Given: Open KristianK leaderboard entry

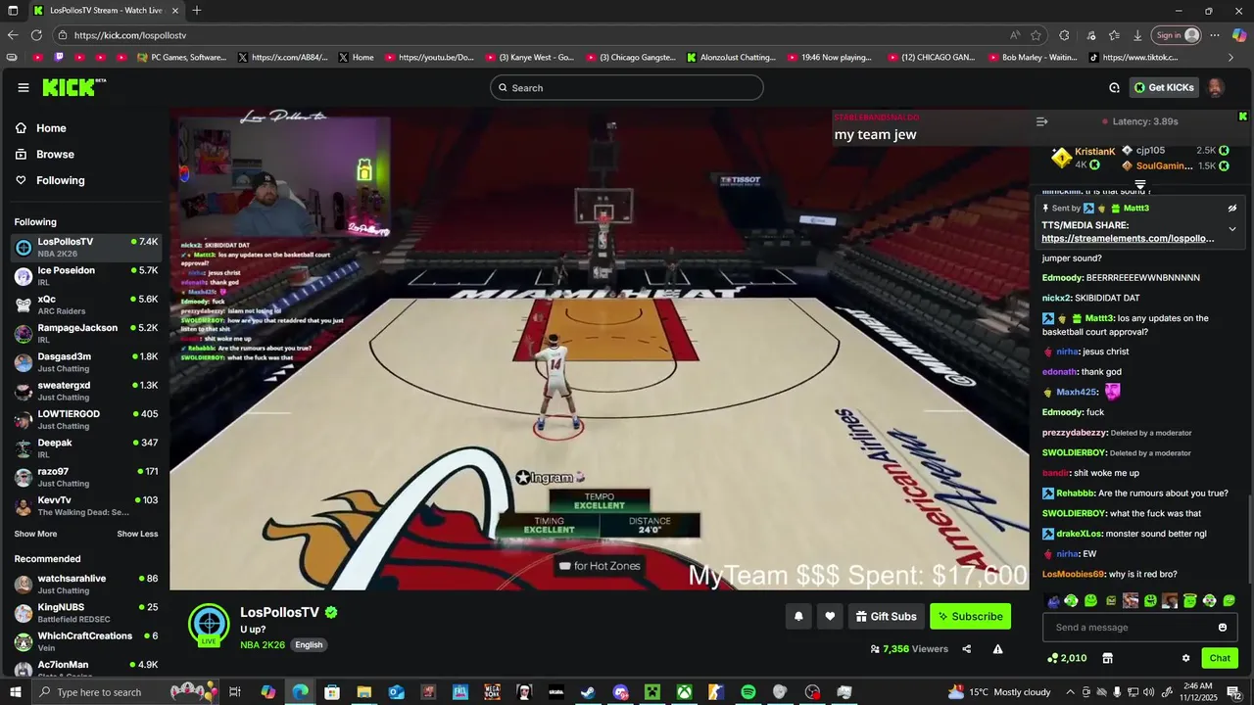Looking at the screenshot, I should [1084, 158].
